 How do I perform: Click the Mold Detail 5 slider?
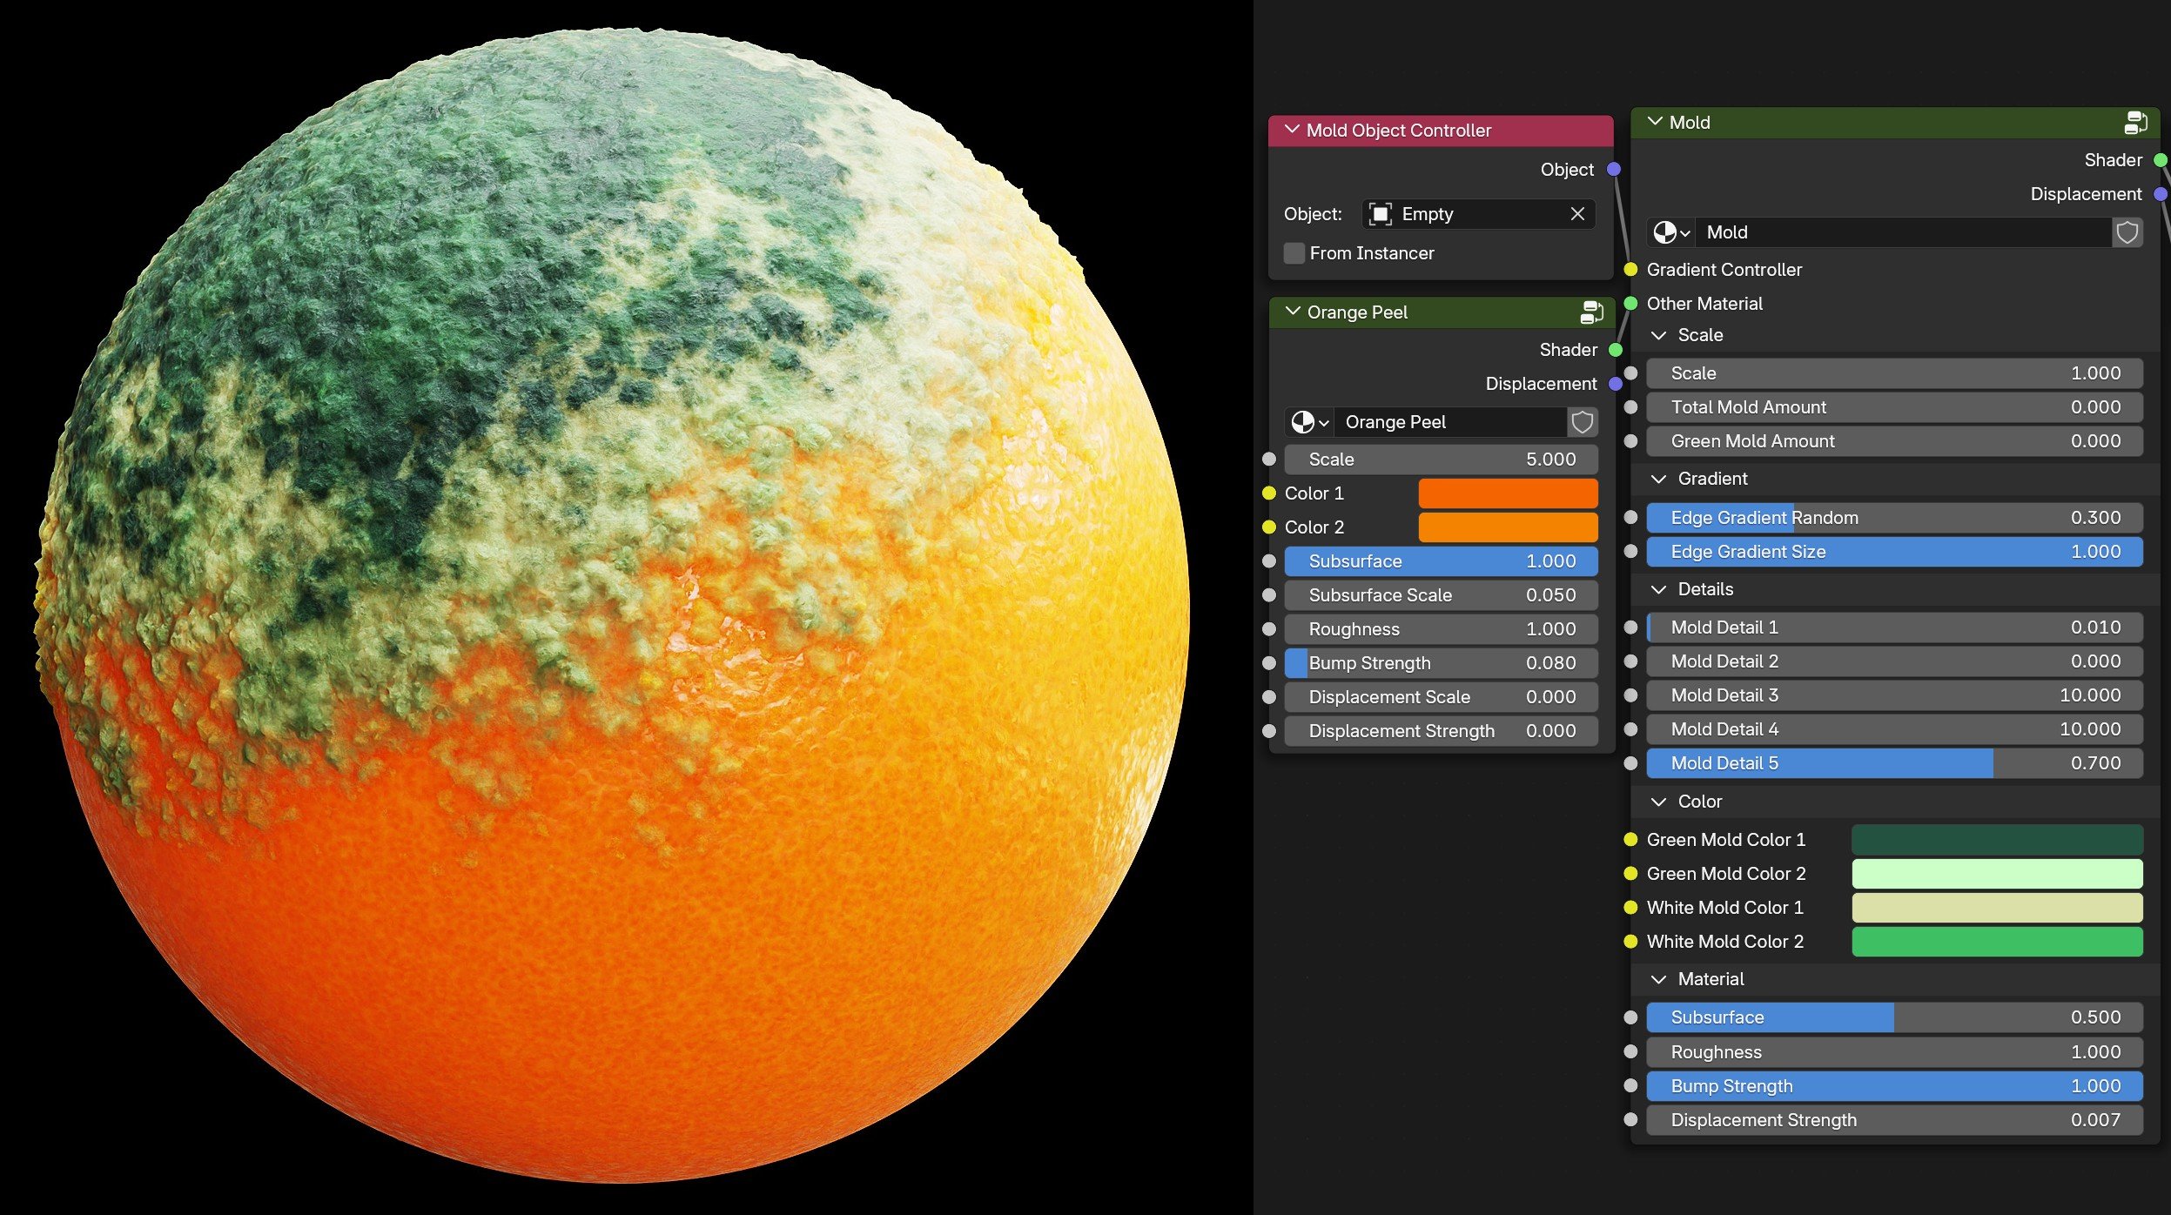[x=1893, y=763]
